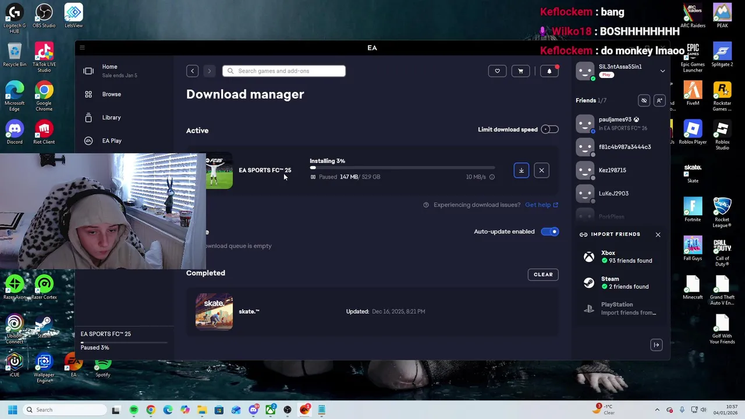Open Riot Client desktop icon
The width and height of the screenshot is (745, 419).
tap(44, 133)
